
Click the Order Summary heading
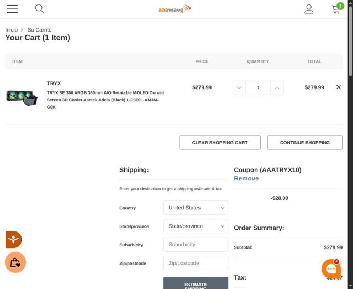pyautogui.click(x=259, y=228)
